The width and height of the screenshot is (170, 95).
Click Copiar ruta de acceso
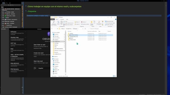(68, 23)
